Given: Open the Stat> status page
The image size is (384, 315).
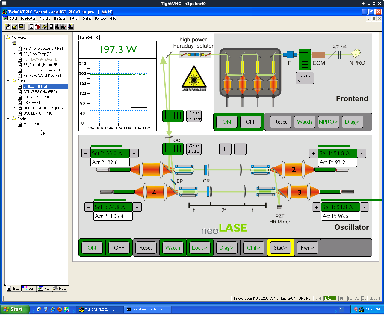Looking at the screenshot, I should 280,248.
